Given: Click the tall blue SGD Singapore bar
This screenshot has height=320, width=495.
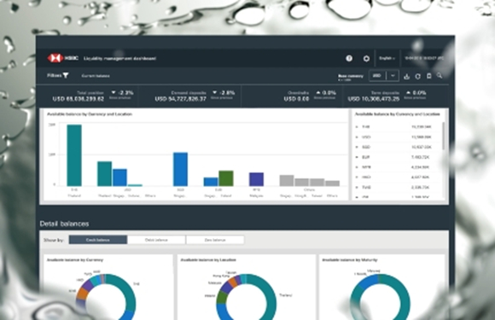Looking at the screenshot, I should click(x=181, y=170).
